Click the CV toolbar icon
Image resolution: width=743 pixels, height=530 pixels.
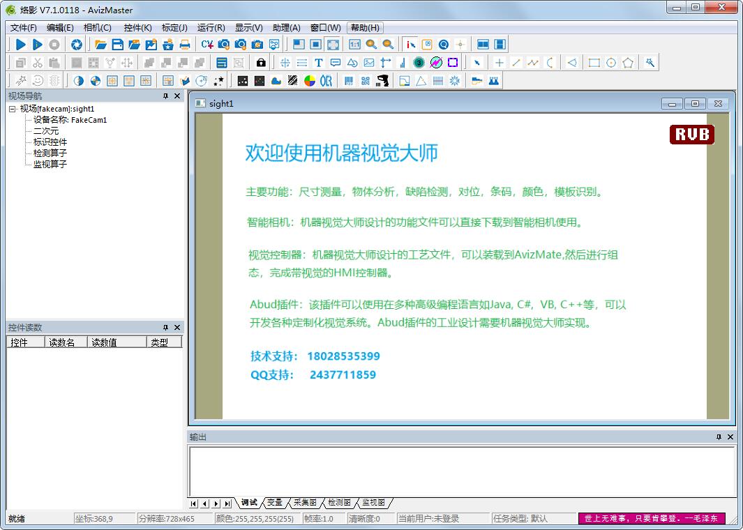pyautogui.click(x=207, y=45)
